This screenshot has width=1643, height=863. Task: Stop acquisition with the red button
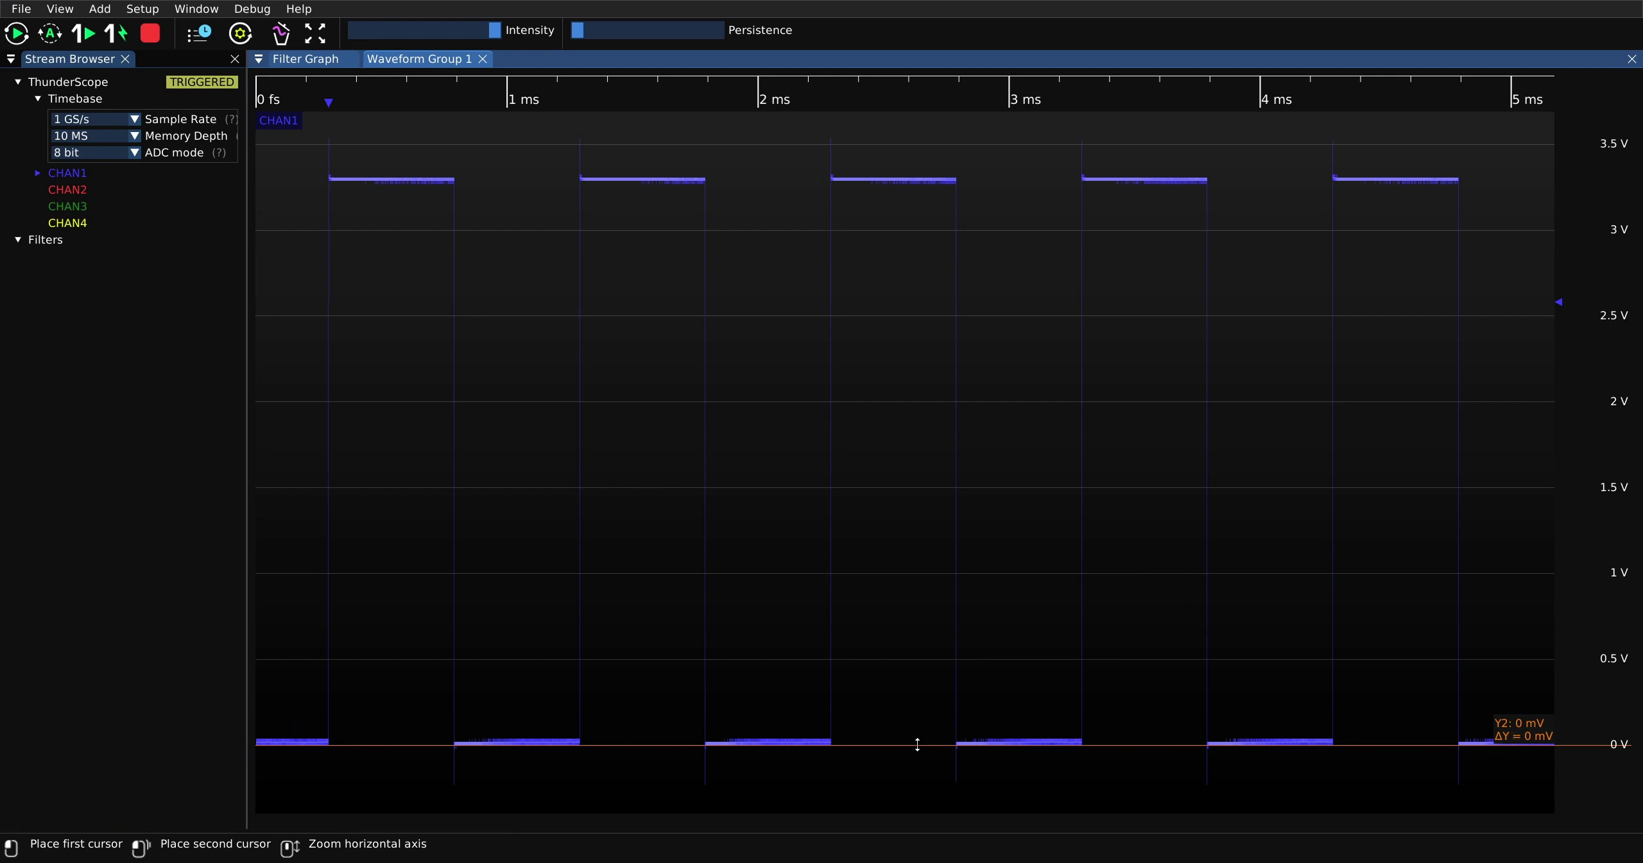click(150, 33)
